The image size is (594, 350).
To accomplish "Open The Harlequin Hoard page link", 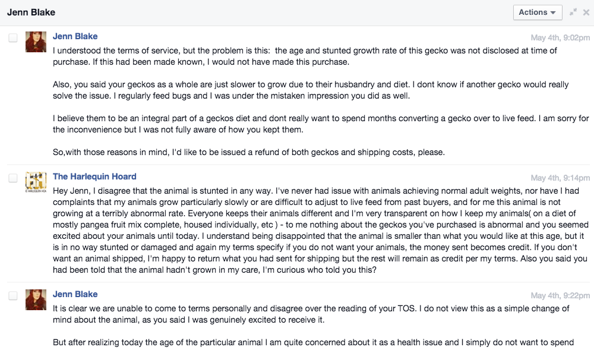I will tap(94, 176).
